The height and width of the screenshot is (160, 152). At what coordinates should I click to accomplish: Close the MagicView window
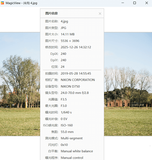(147, 3)
